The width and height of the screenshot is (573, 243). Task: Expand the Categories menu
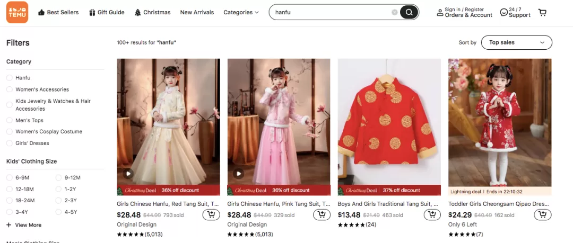click(x=241, y=12)
